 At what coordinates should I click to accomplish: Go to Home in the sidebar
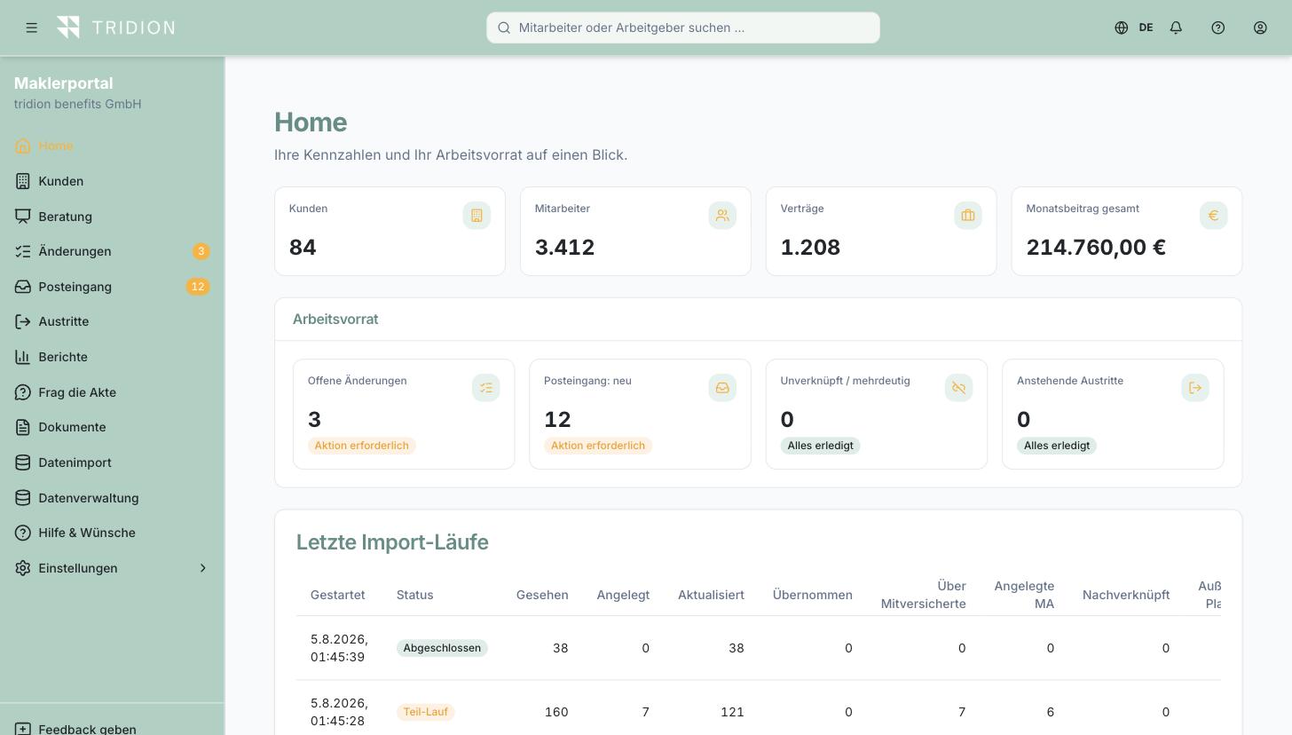pyautogui.click(x=112, y=146)
